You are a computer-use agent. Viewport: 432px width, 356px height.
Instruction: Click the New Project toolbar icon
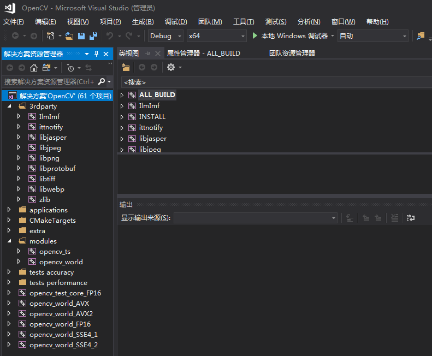51,36
